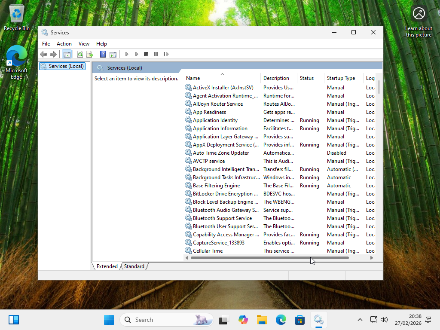Select Bluetooth Support Service row
Image resolution: width=440 pixels, height=330 pixels.
pos(280,218)
